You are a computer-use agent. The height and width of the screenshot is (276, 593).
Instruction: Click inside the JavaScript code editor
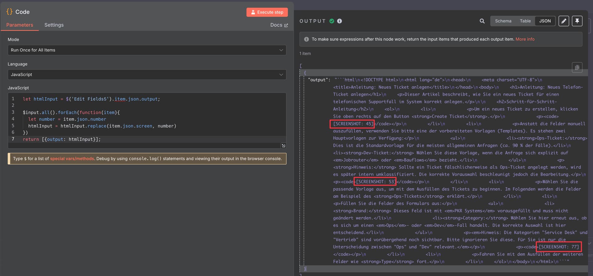point(147,120)
